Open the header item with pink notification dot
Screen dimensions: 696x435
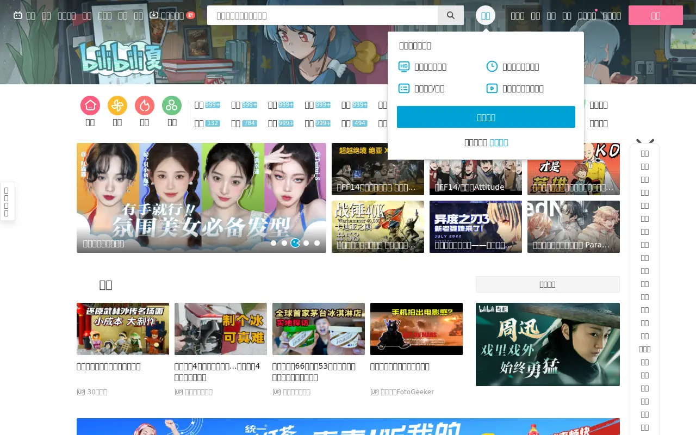(x=587, y=16)
